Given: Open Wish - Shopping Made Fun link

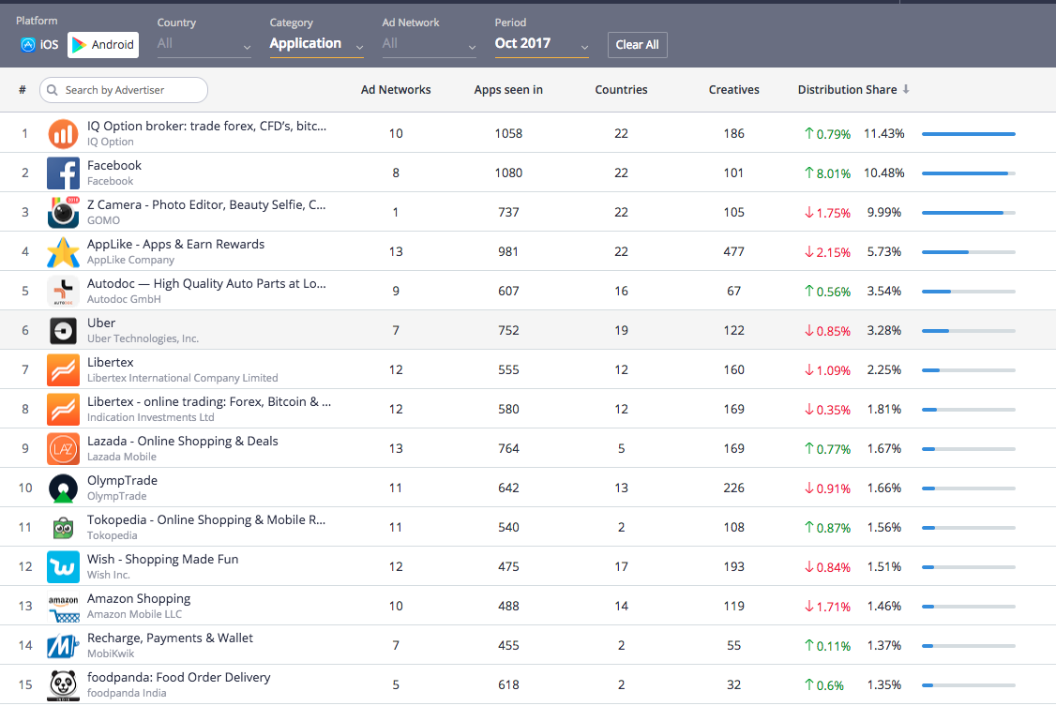Looking at the screenshot, I should coord(162,560).
